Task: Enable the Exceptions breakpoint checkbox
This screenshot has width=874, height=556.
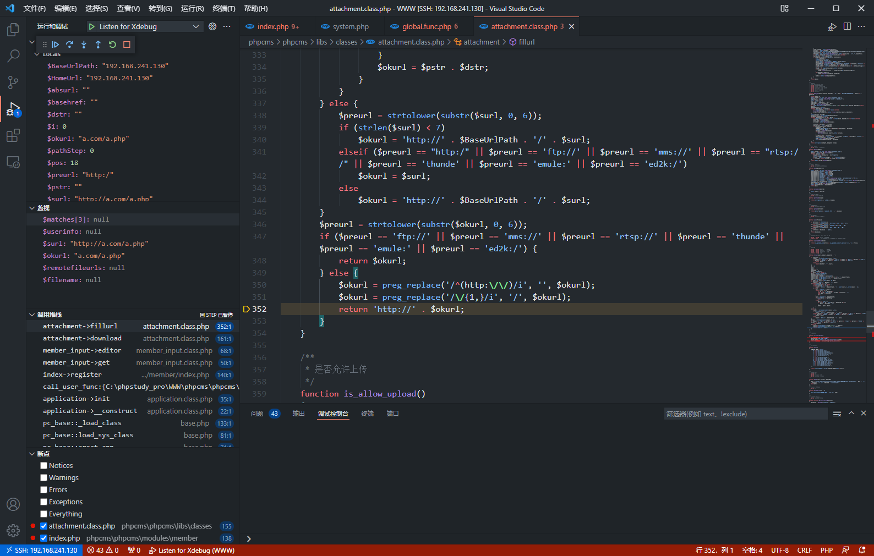Action: pyautogui.click(x=44, y=502)
